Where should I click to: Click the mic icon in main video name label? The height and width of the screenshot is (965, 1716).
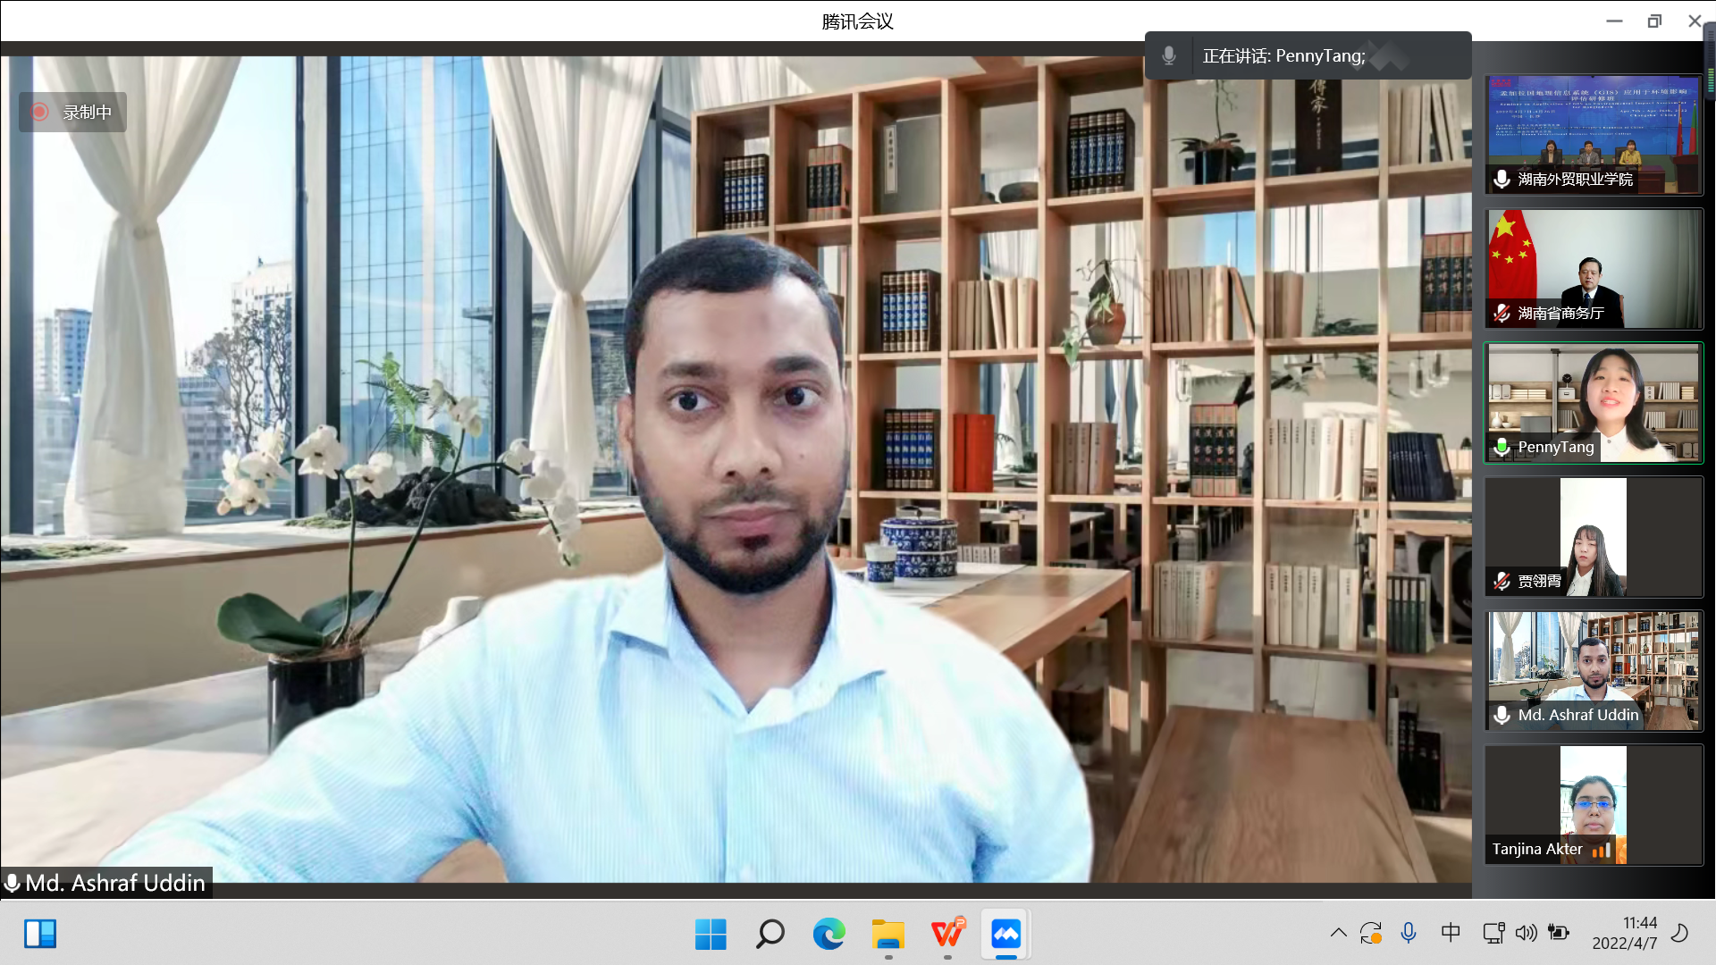pos(13,883)
